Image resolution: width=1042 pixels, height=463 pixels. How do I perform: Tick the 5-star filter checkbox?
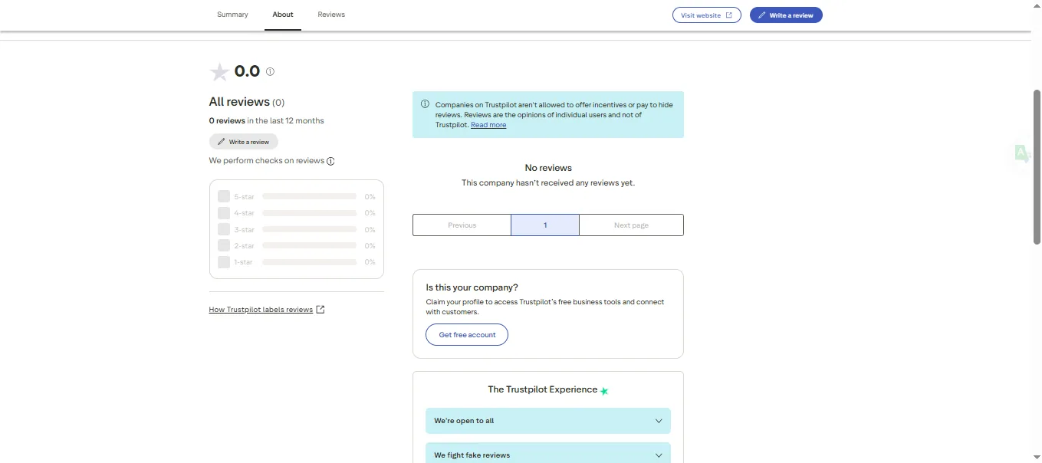pyautogui.click(x=224, y=196)
